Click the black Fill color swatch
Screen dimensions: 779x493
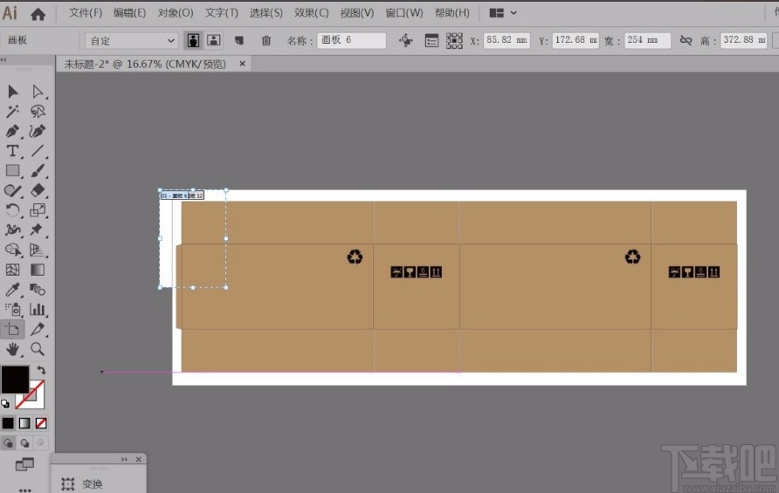click(15, 380)
